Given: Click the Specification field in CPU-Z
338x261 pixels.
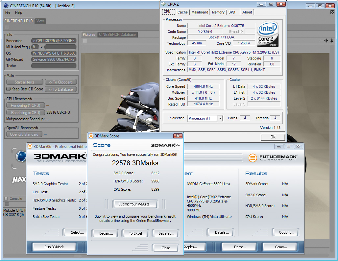Looking at the screenshot, I should click(x=234, y=52).
